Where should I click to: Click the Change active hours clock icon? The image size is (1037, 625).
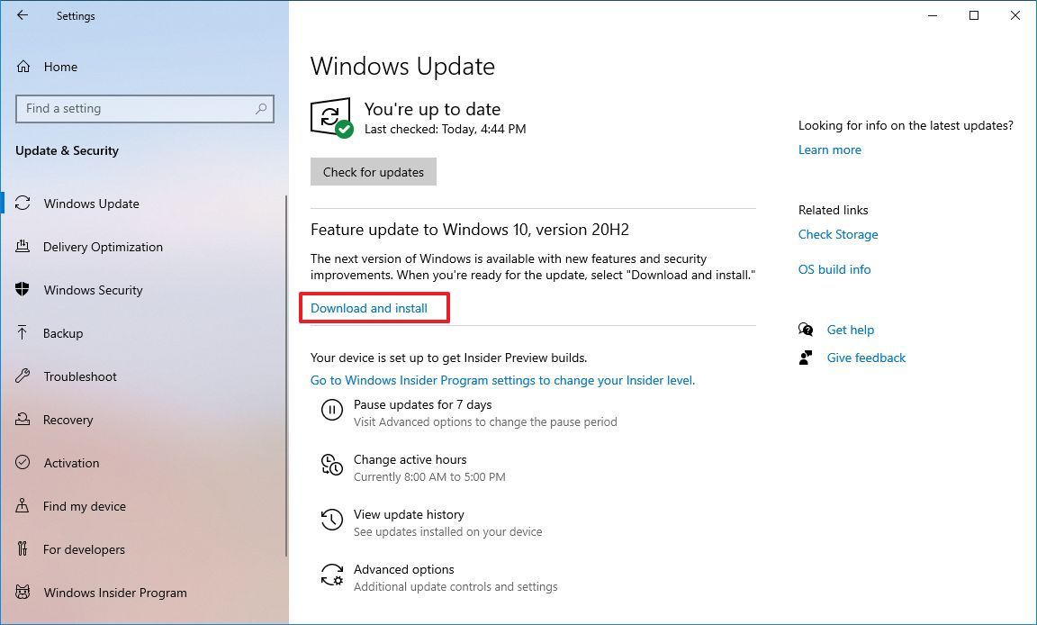(x=332, y=466)
